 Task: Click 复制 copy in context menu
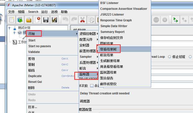tap(52, 65)
